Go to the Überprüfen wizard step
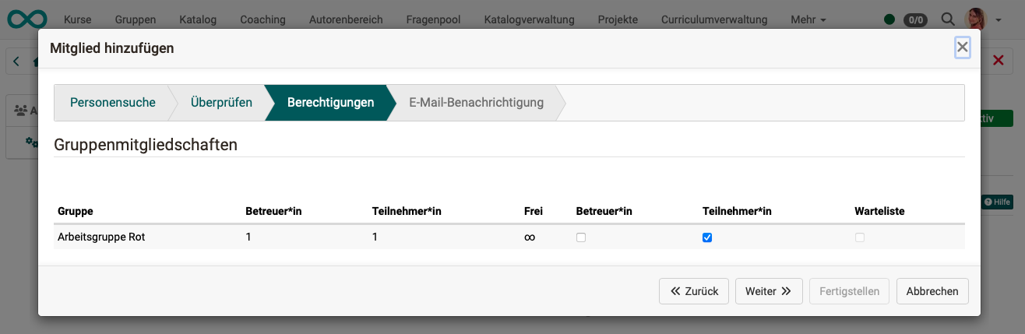 click(x=221, y=103)
